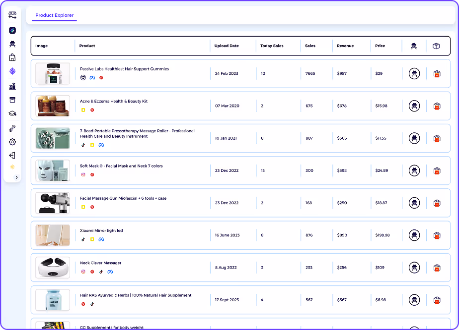
Task: Click orange box icon for Soft Mask row
Action: click(x=437, y=171)
